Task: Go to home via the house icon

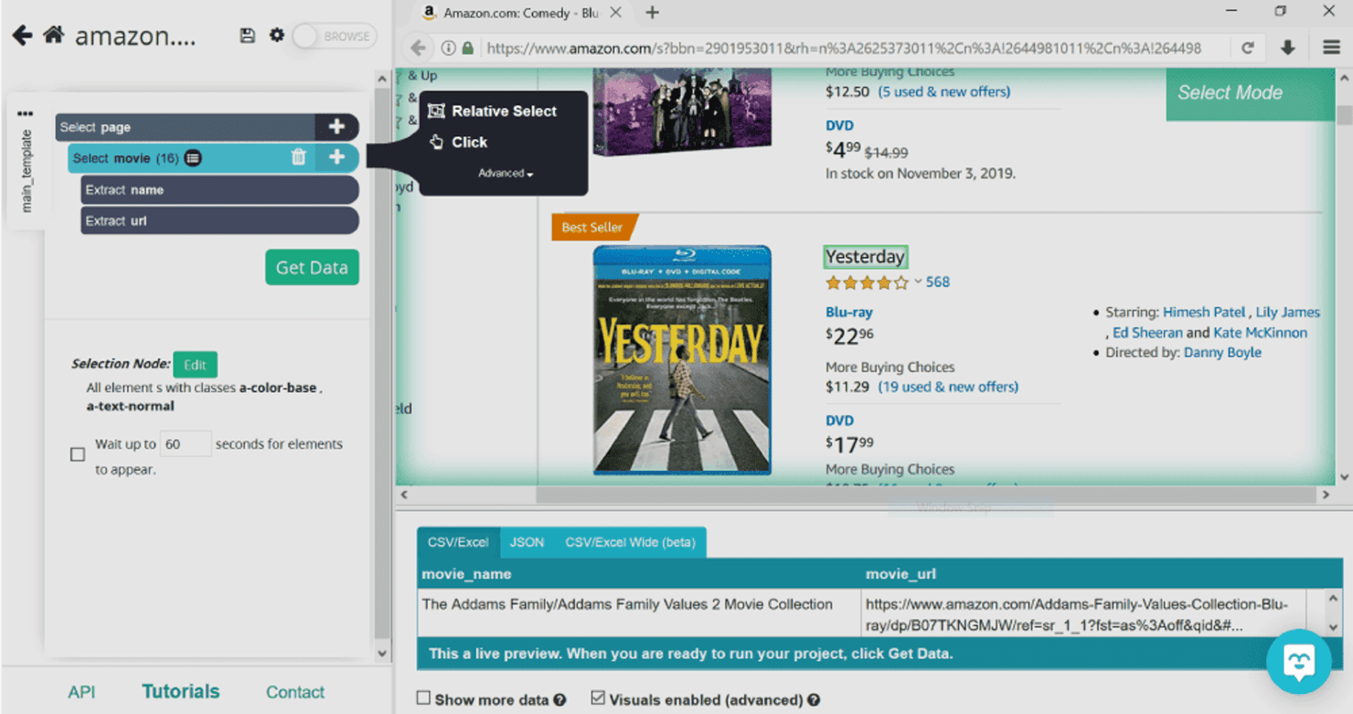Action: coord(54,35)
